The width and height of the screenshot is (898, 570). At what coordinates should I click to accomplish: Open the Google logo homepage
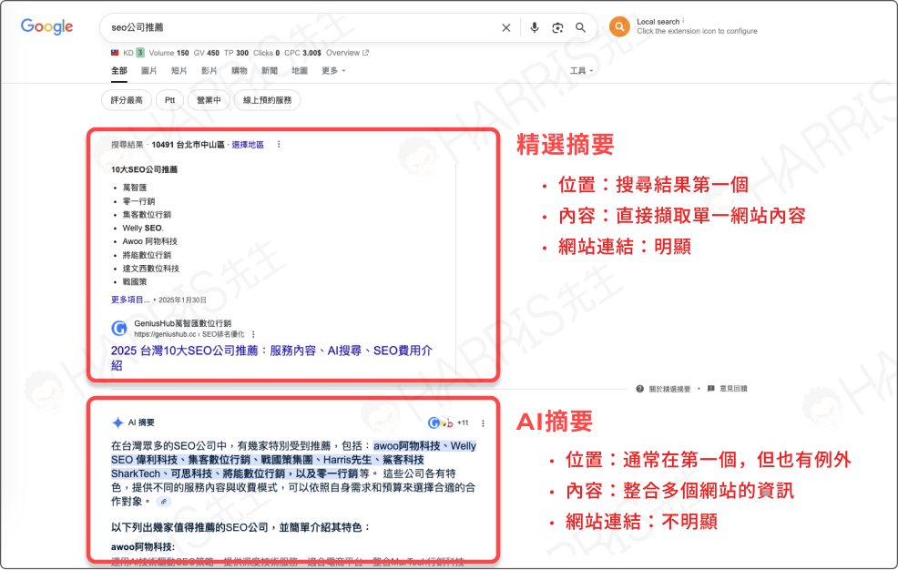[47, 26]
